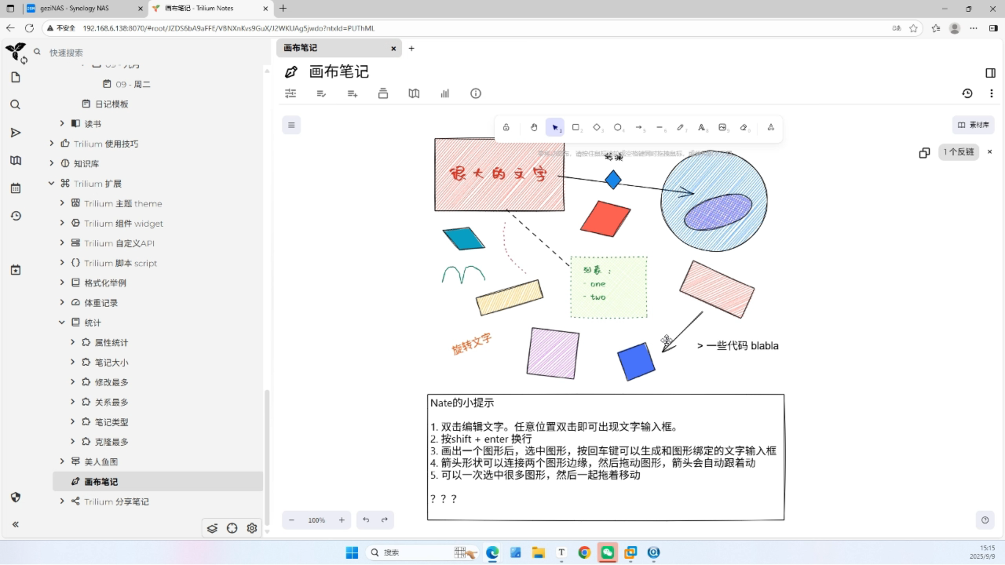1005x565 pixels.
Task: Activate the Hand panning tool
Action: pyautogui.click(x=534, y=127)
